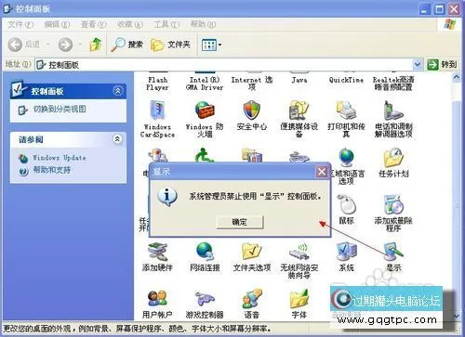
Task: Collapse the 请参阅 sidebar panel
Action: point(117,139)
